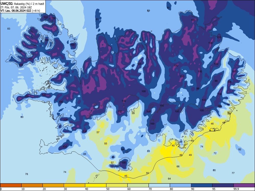Click the map value '94' on the map
The image size is (255, 191).
(123, 149)
